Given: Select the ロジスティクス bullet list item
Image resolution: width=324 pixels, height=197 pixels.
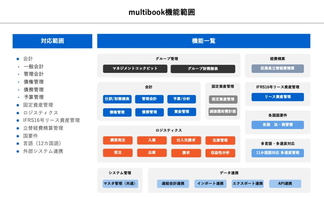Looking at the screenshot, I should (40, 113).
